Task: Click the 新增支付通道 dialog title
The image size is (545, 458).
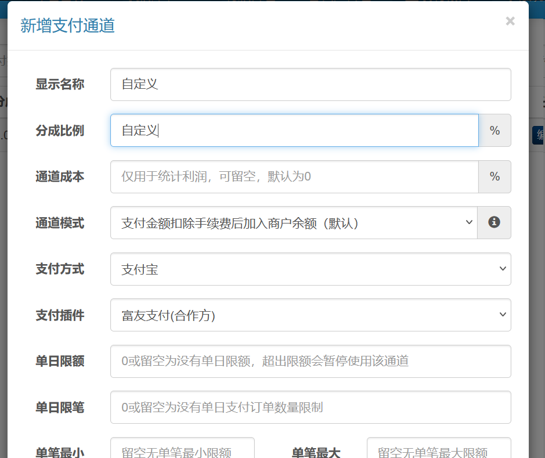Action: [67, 26]
